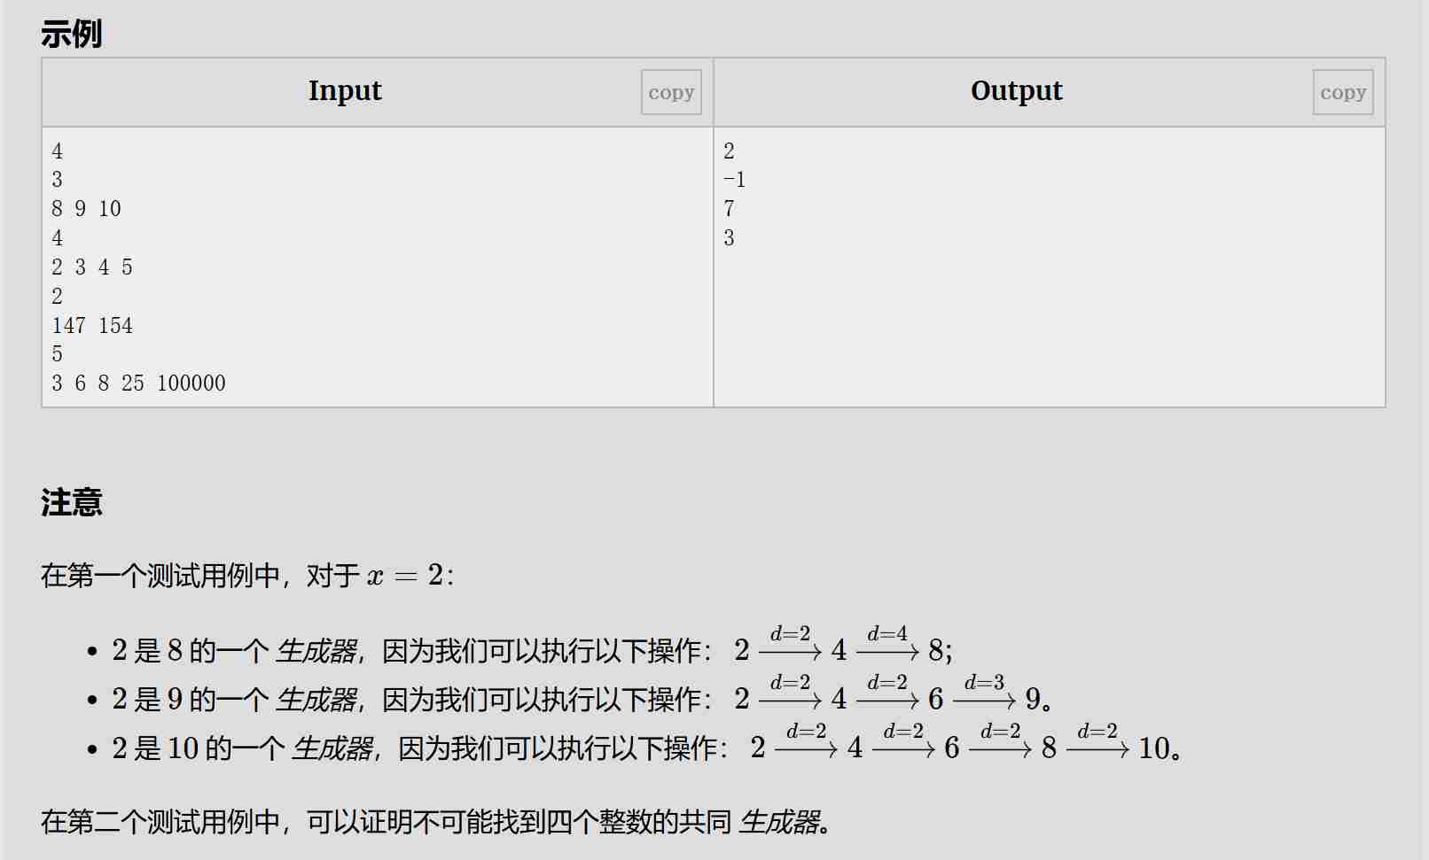Click the first output line "2"
This screenshot has width=1429, height=860.
tap(729, 151)
